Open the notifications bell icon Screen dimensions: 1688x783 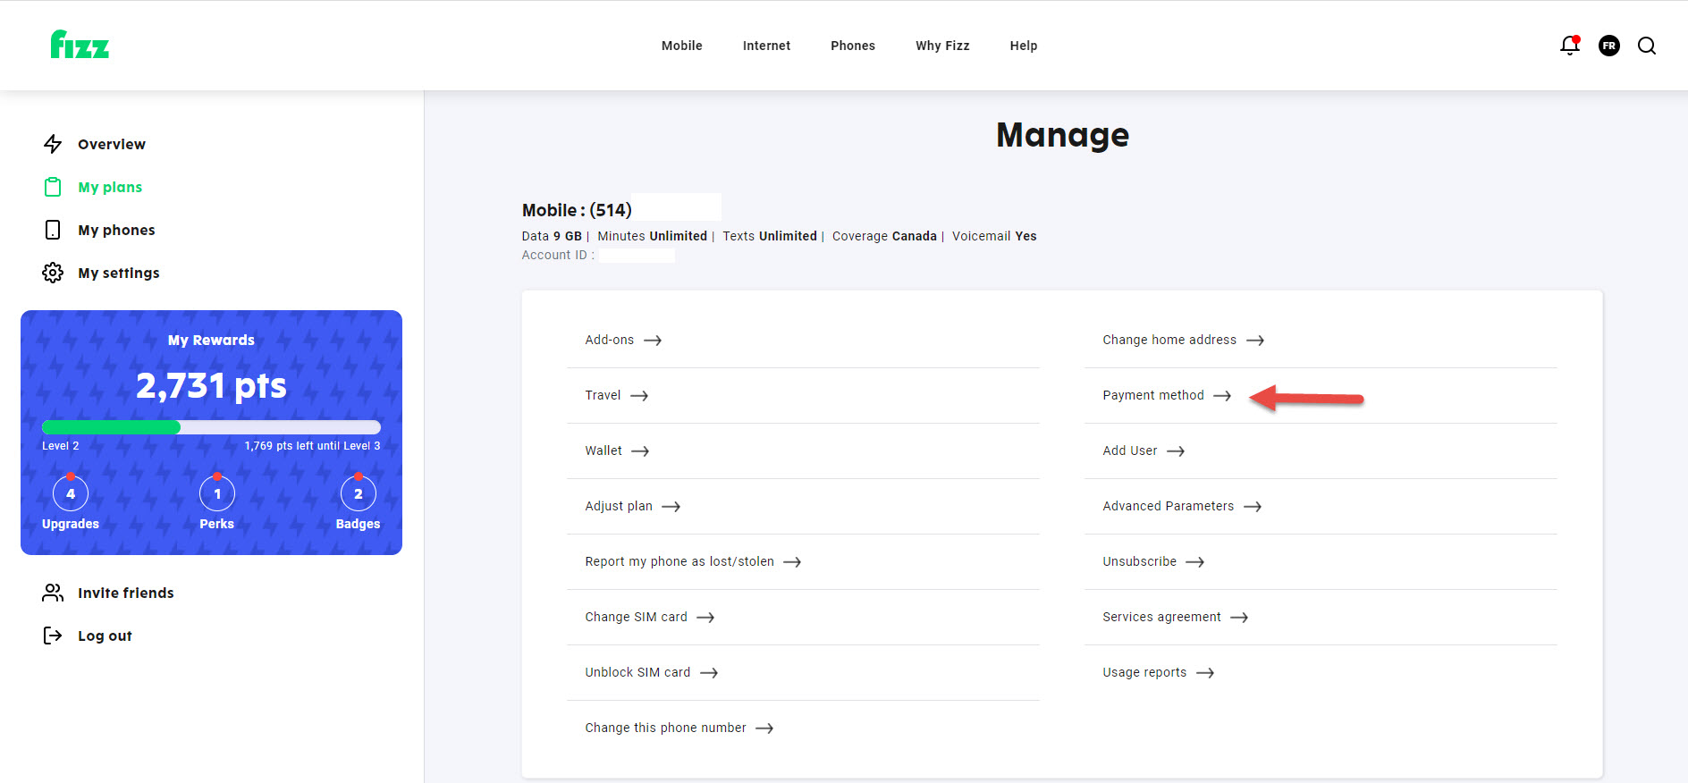click(x=1570, y=46)
